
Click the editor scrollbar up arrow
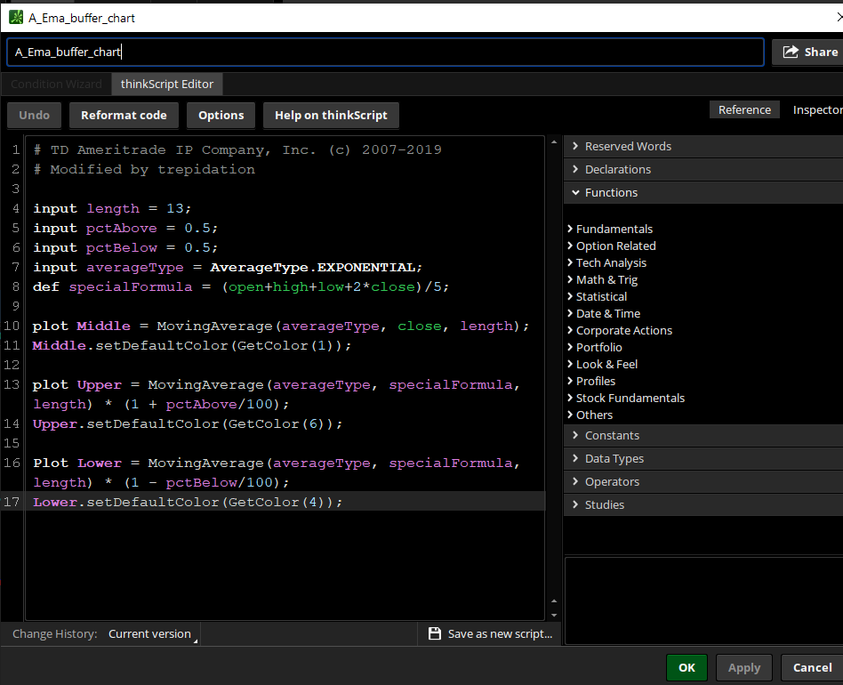pos(554,142)
